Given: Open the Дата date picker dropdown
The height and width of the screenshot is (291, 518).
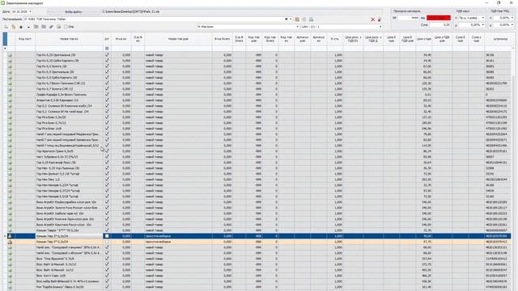Looking at the screenshot, I should pos(31,11).
